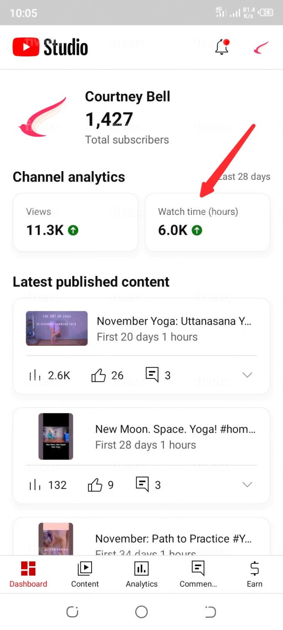Tap comments icon on New Moon video
Image resolution: width=283 pixels, height=630 pixels.
click(x=142, y=484)
